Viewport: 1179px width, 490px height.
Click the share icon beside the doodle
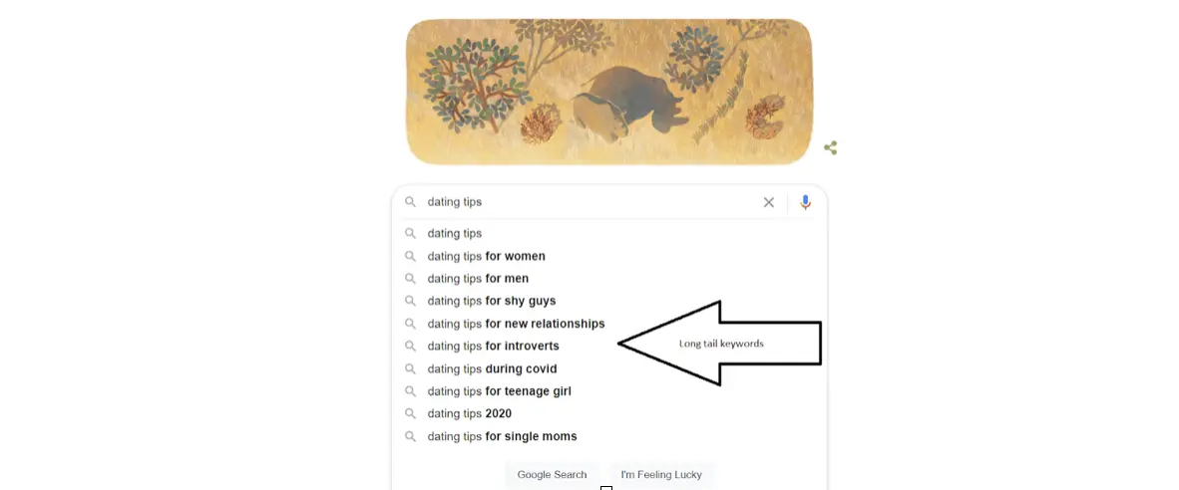(x=830, y=148)
